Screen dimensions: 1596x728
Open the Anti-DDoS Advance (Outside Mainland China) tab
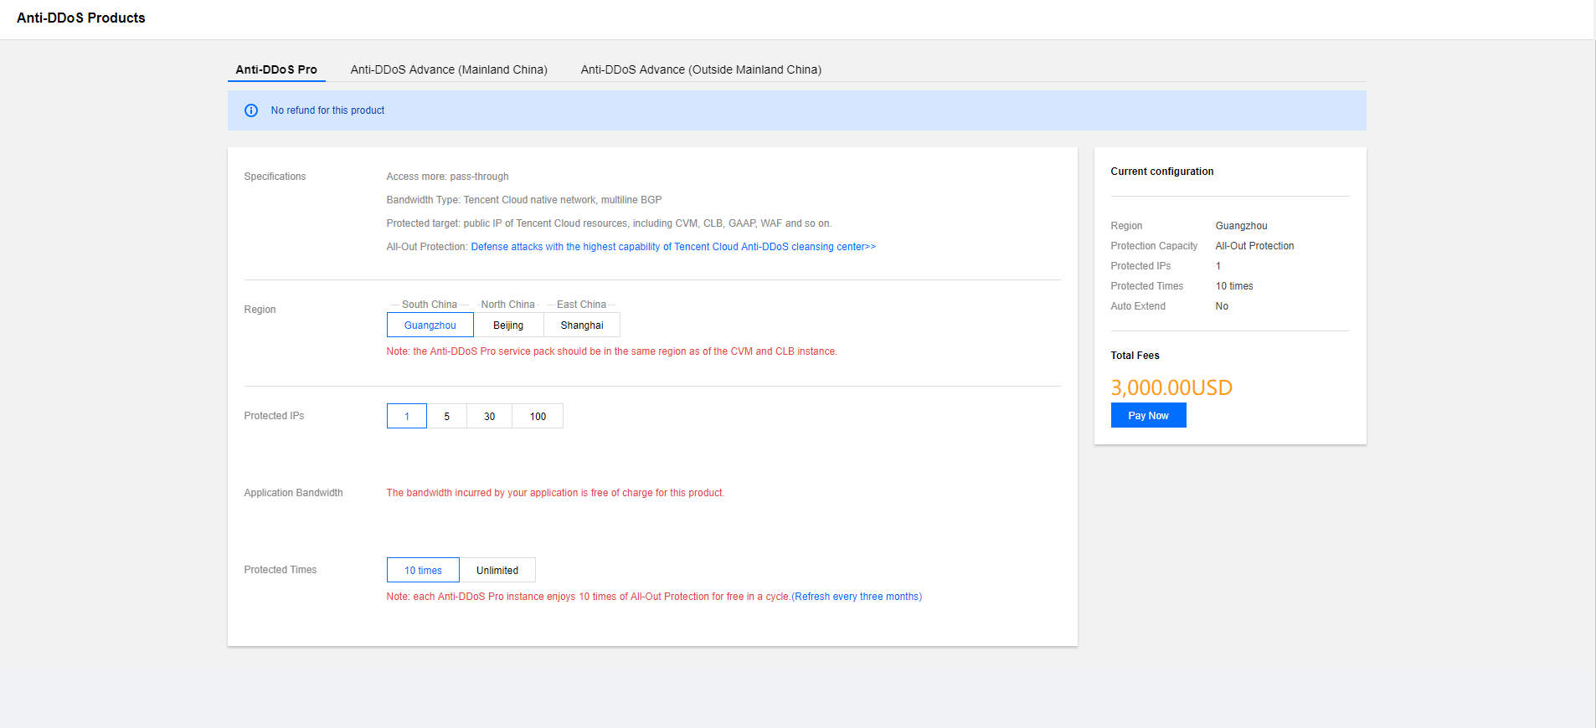click(x=701, y=69)
